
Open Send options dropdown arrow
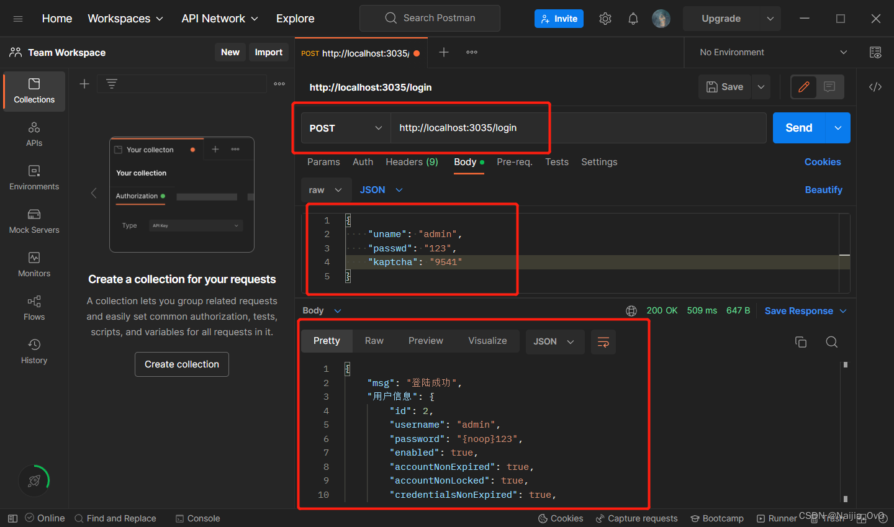(838, 128)
